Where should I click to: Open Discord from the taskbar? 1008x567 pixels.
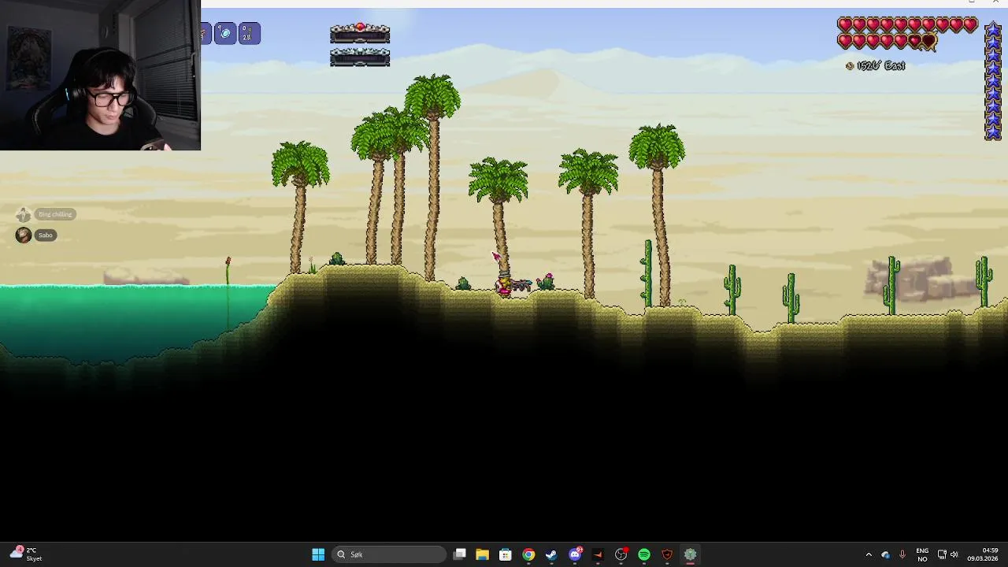click(575, 554)
